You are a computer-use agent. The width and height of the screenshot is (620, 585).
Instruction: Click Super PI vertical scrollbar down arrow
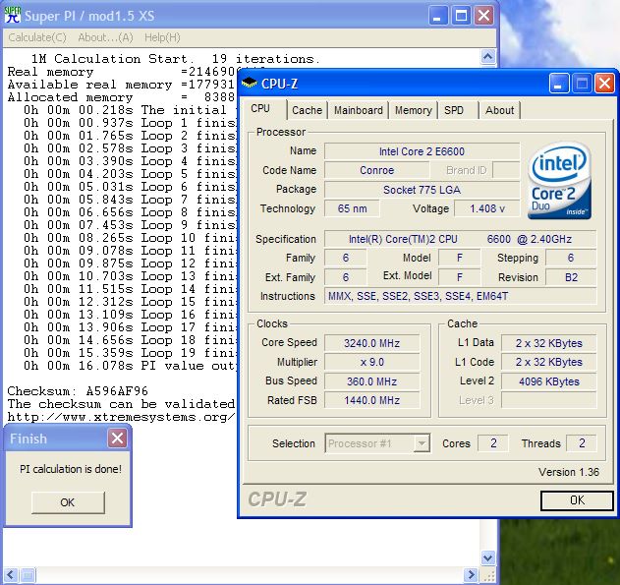pos(488,557)
